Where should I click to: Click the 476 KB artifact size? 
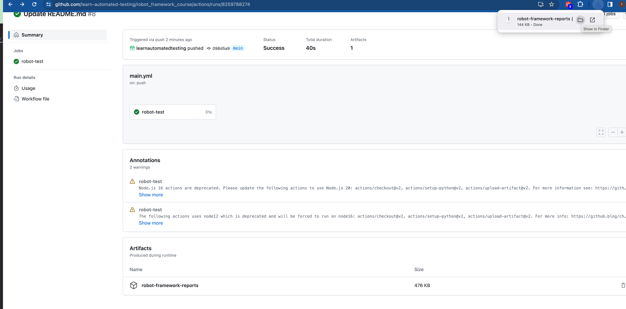422,285
